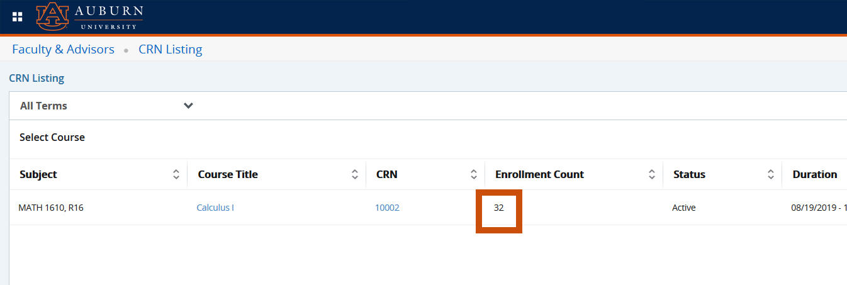This screenshot has height=285, width=847.
Task: Click the Subject column header
Action: pyautogui.click(x=38, y=174)
